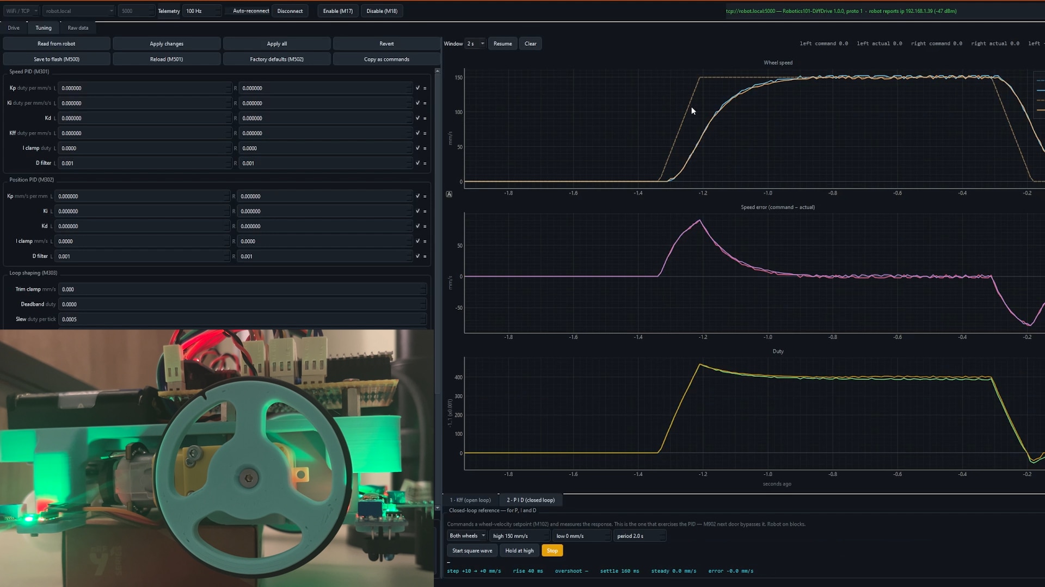
Task: Click the high 150 mm/s field
Action: click(519, 536)
